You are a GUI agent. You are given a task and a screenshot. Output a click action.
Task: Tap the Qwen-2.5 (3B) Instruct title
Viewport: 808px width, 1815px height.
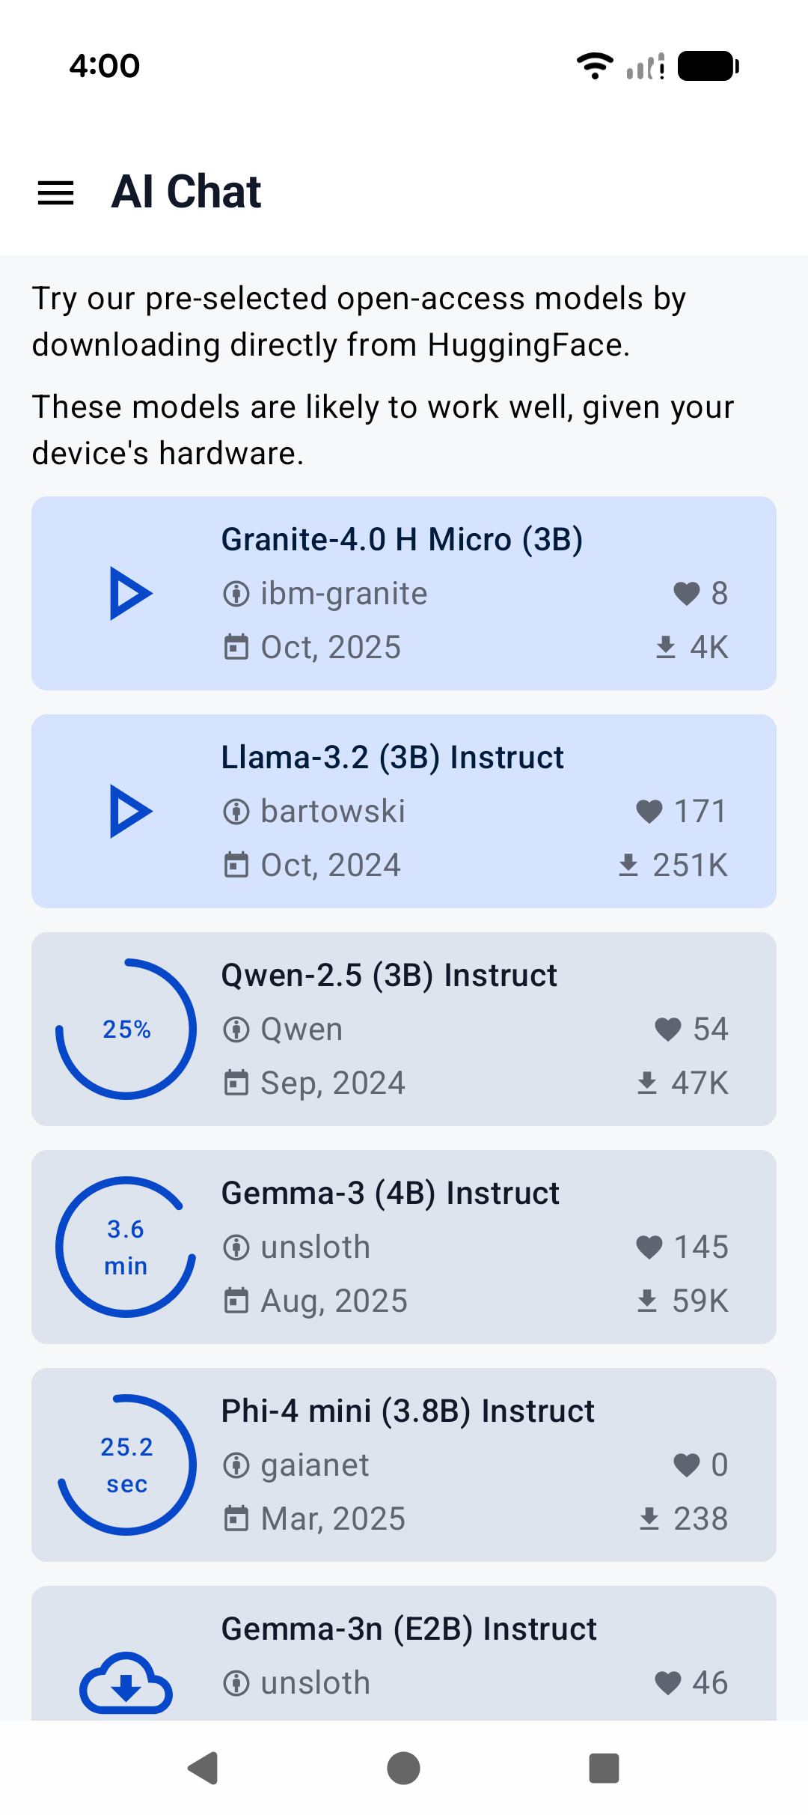[389, 976]
